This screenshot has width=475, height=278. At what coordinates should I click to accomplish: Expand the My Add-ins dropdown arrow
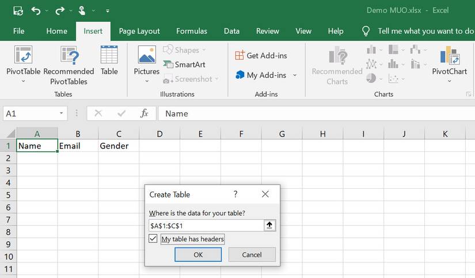click(295, 75)
